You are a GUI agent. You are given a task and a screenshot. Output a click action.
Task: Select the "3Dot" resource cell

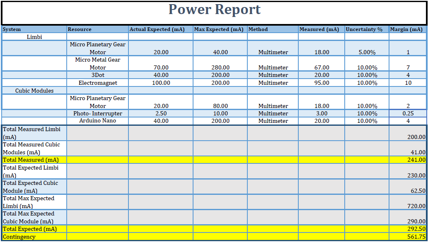coord(98,75)
